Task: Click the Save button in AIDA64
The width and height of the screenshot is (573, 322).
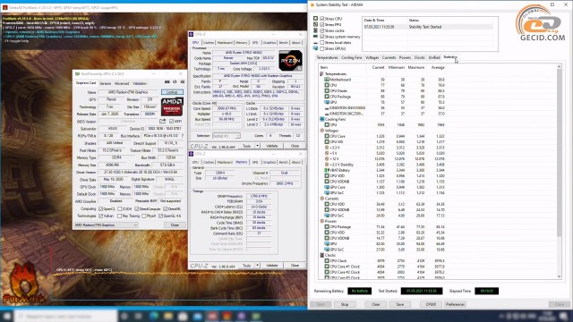Action: pos(400,304)
